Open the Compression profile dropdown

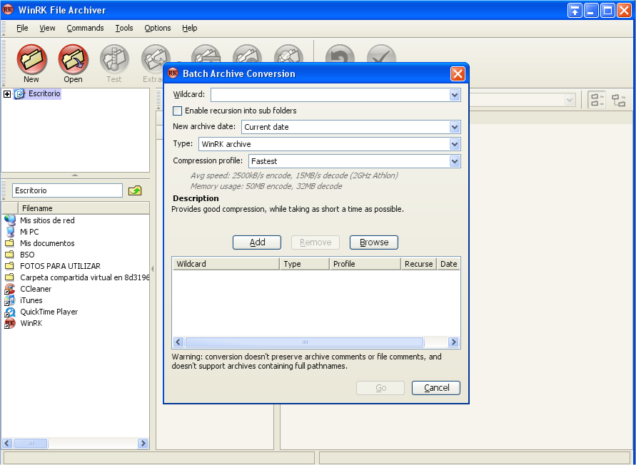point(454,161)
